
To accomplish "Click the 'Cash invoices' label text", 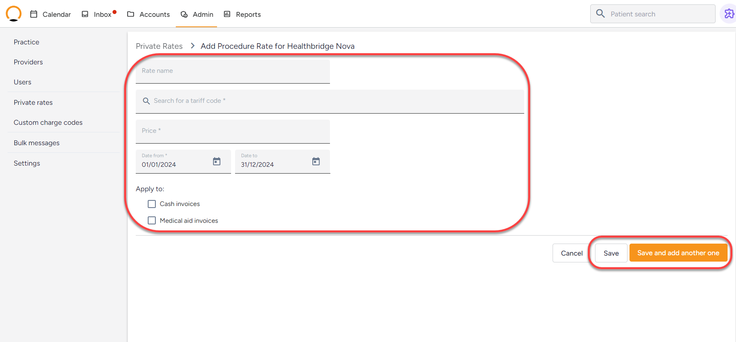I will tap(180, 204).
